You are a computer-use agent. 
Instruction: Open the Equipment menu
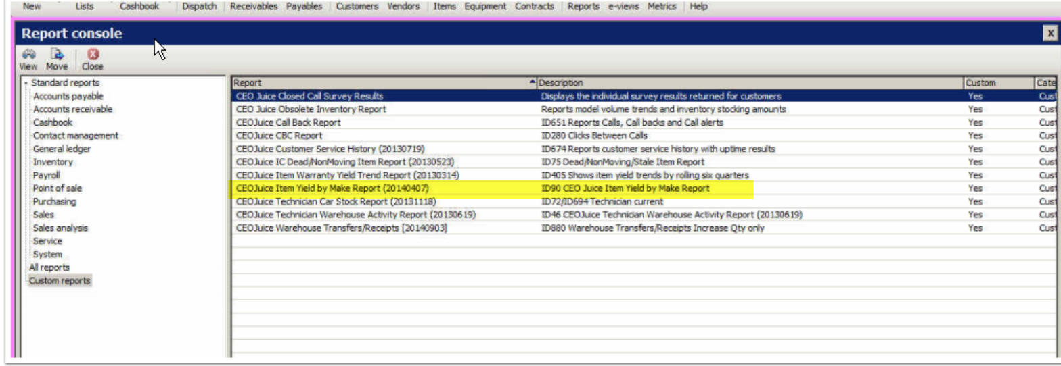(485, 6)
